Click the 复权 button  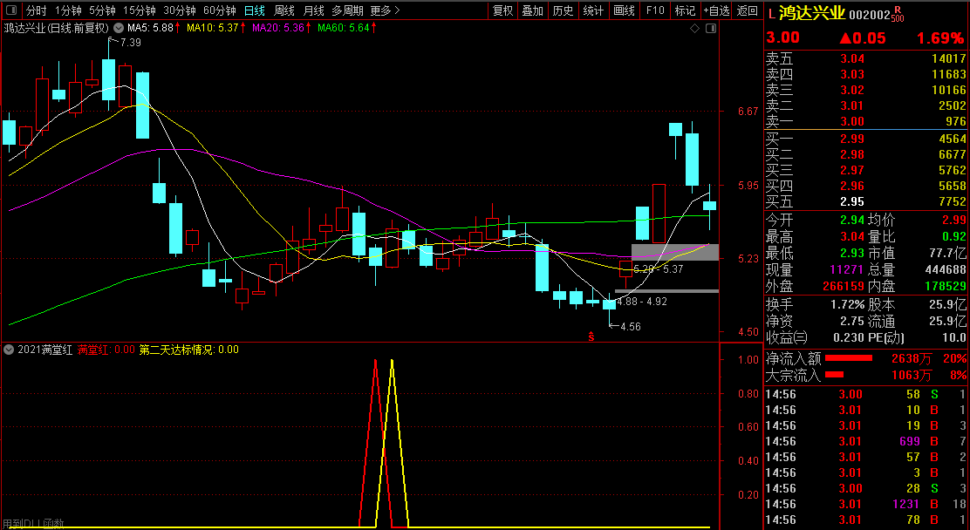[x=503, y=10]
